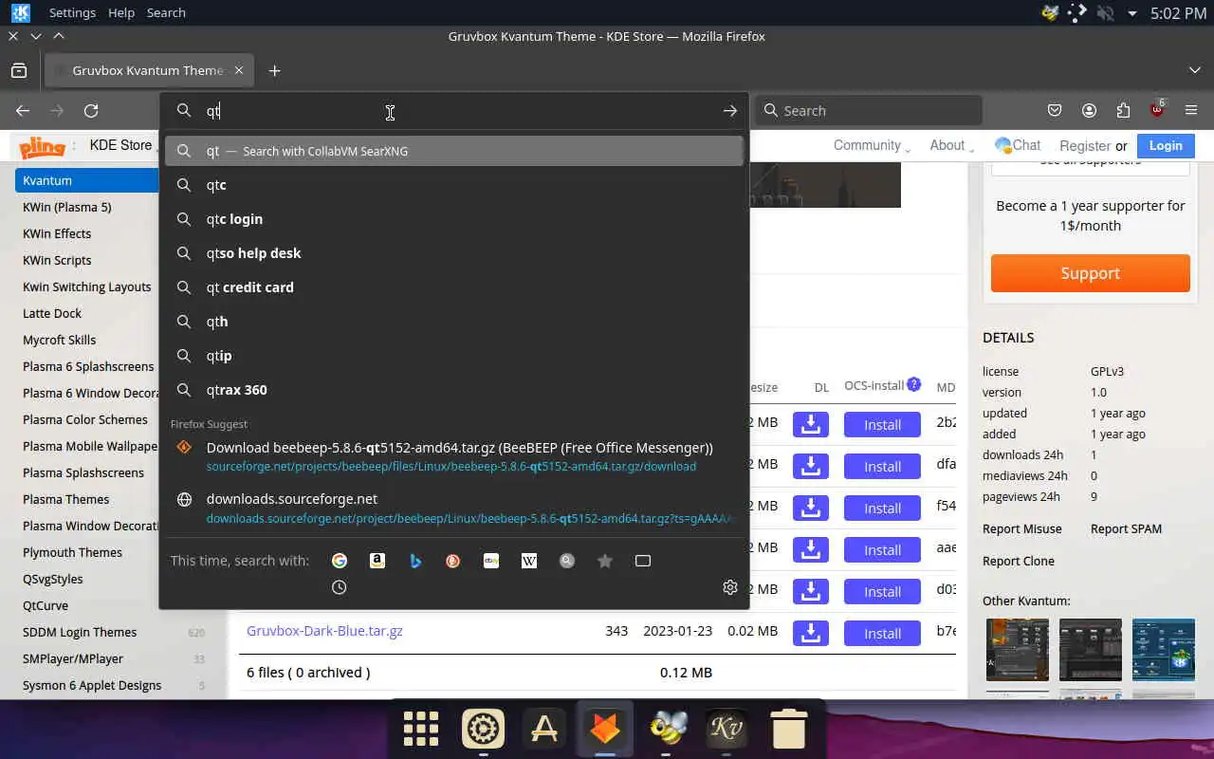Focus the Firefox Search box
The width and height of the screenshot is (1214, 759).
(869, 111)
